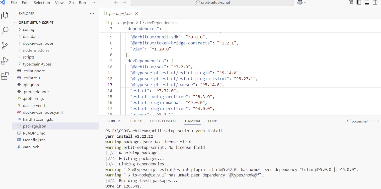381x189 pixels.
Task: Open the Edit menu
Action: (25, 3)
